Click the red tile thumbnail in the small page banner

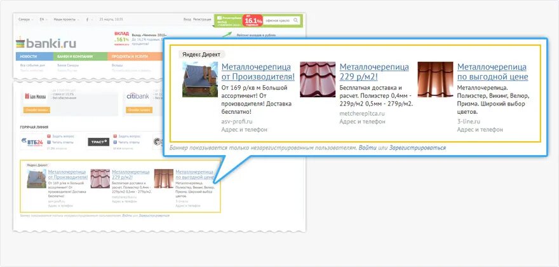tap(100, 179)
